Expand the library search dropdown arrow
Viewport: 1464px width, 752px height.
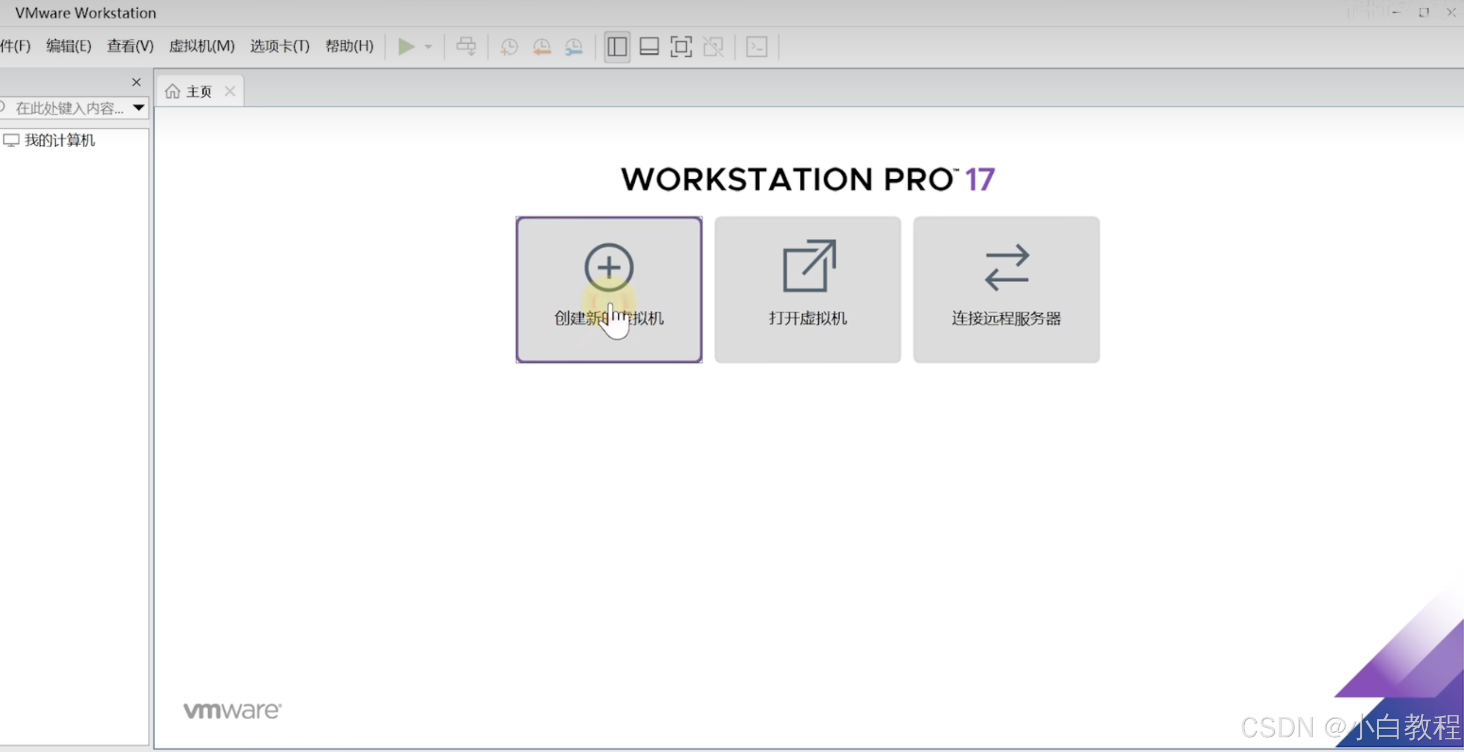139,107
